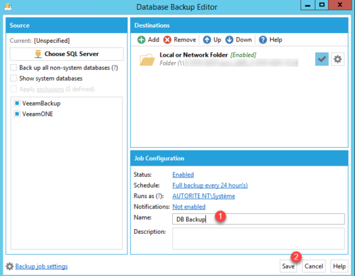Open the Not enabled notifications link
Viewport: 355px width, 276px height.
point(189,207)
